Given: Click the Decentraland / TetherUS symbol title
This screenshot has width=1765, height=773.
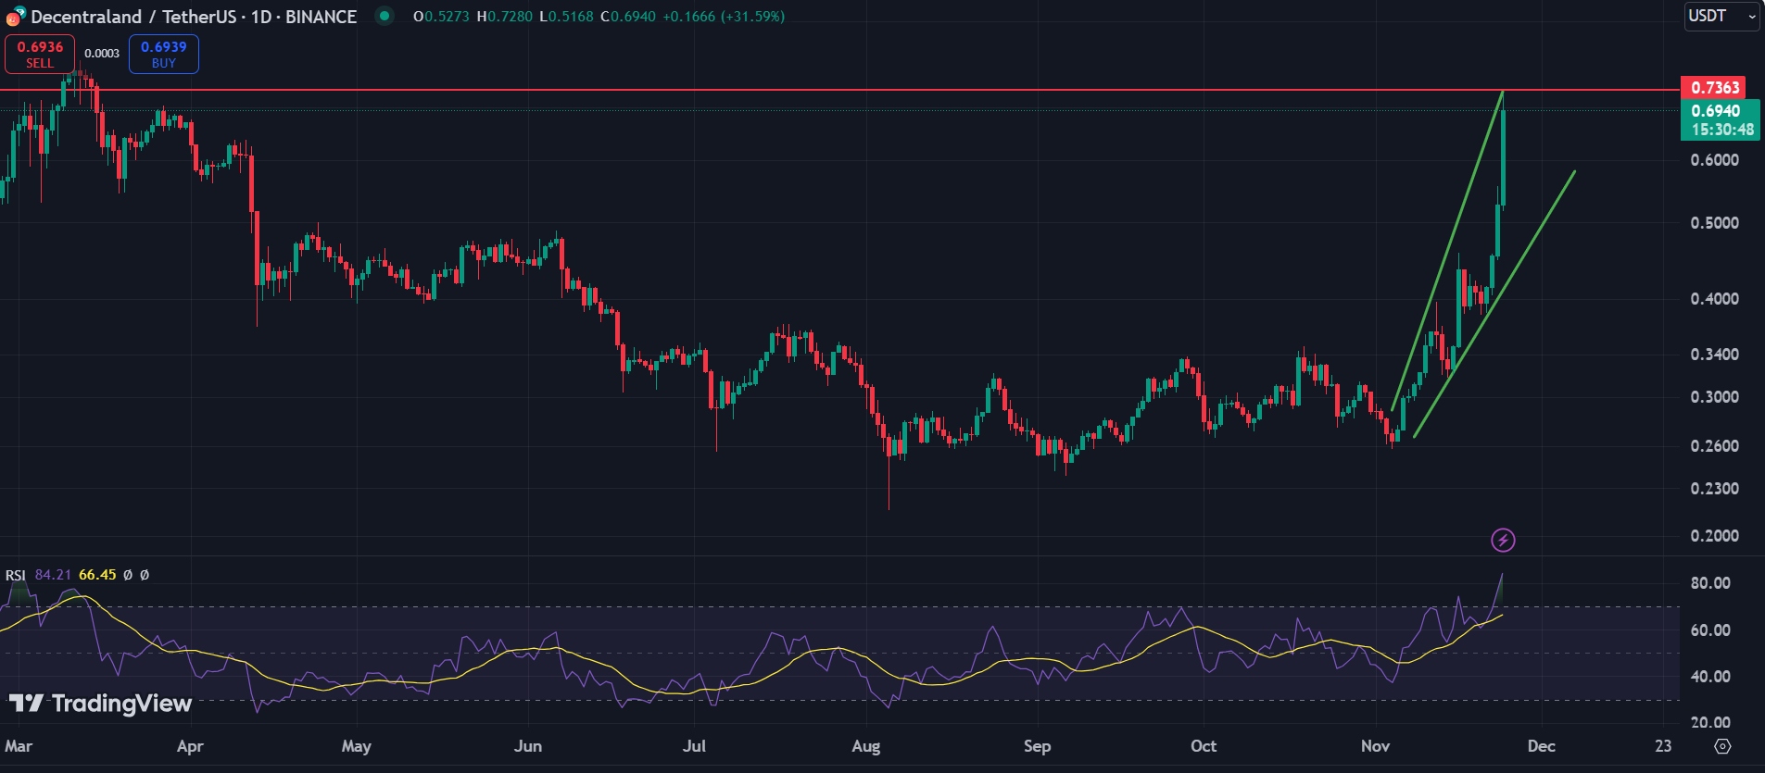Looking at the screenshot, I should pos(194,17).
